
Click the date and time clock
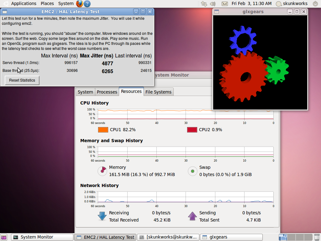(x=252, y=3)
